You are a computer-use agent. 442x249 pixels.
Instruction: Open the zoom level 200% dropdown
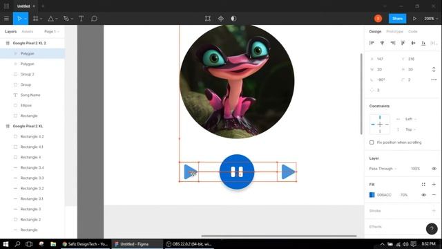431,19
